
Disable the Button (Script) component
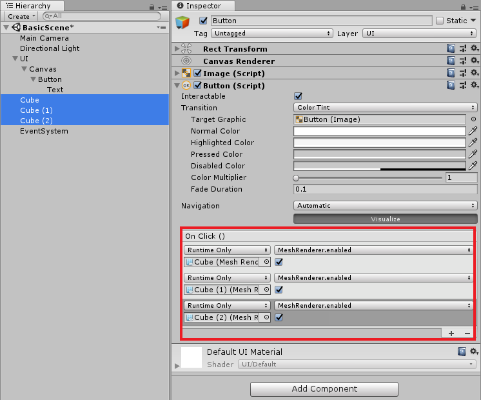198,85
